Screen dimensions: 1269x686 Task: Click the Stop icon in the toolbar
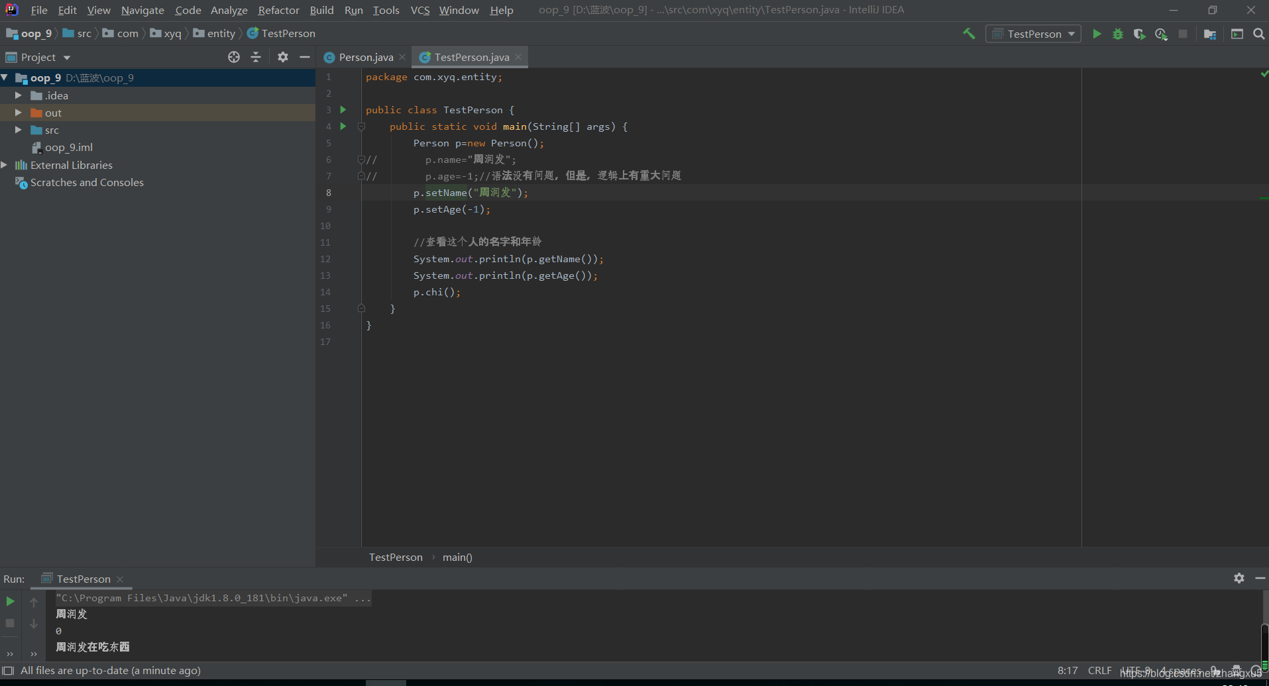(1183, 34)
